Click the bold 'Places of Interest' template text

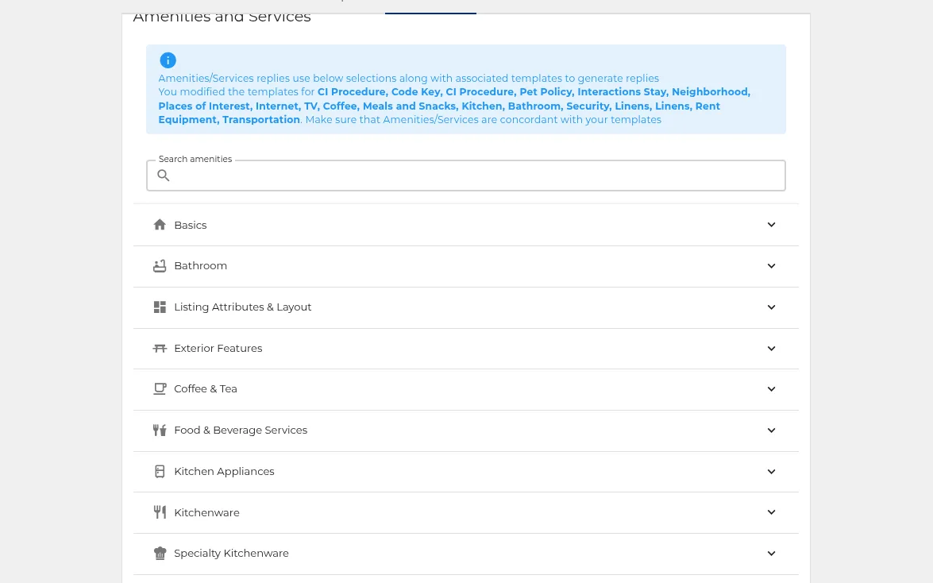pos(204,106)
